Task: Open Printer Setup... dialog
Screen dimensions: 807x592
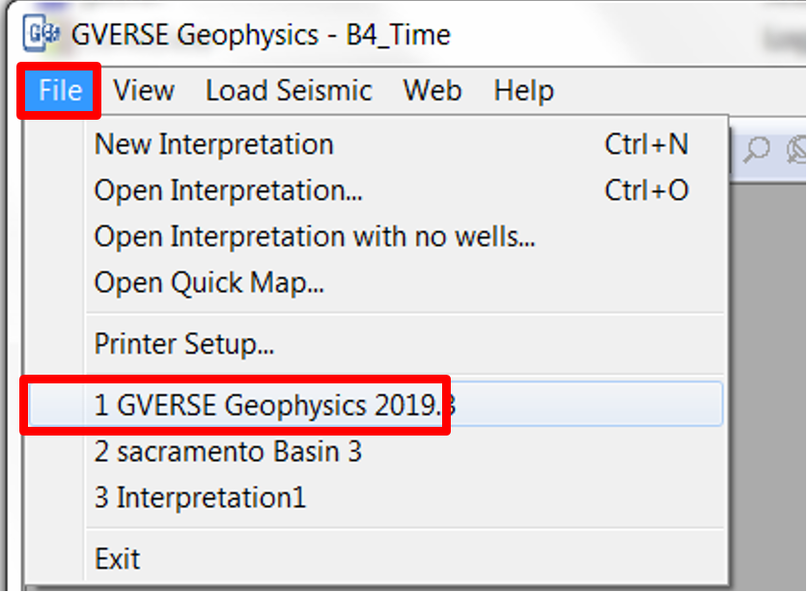Action: (x=376, y=344)
